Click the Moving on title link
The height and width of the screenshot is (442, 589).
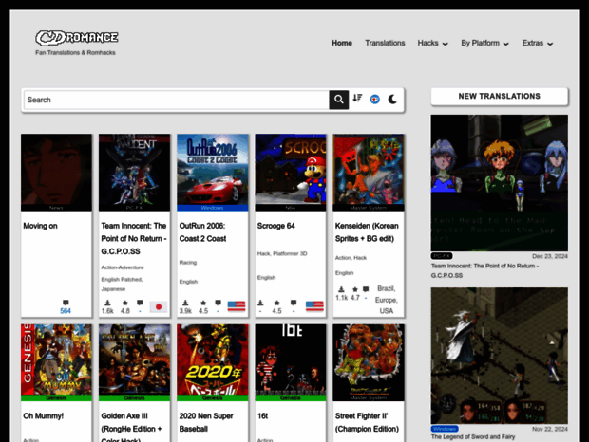40,226
